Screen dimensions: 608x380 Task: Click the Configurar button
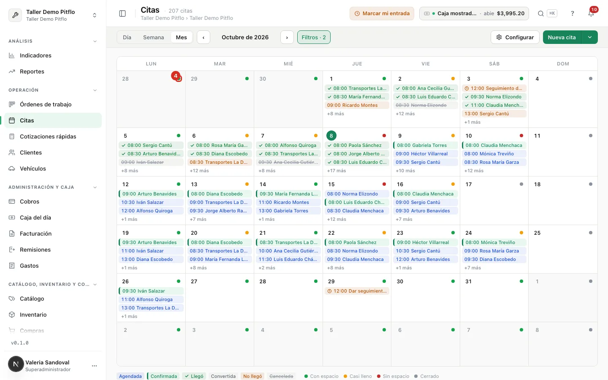pos(515,37)
